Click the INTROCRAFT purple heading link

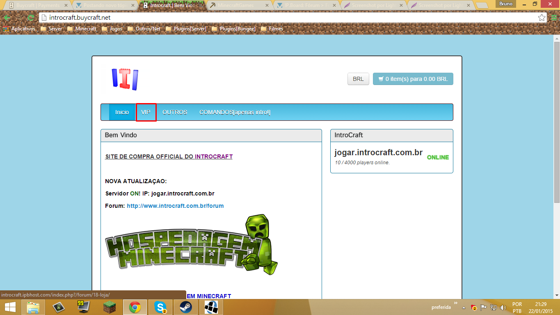214,156
